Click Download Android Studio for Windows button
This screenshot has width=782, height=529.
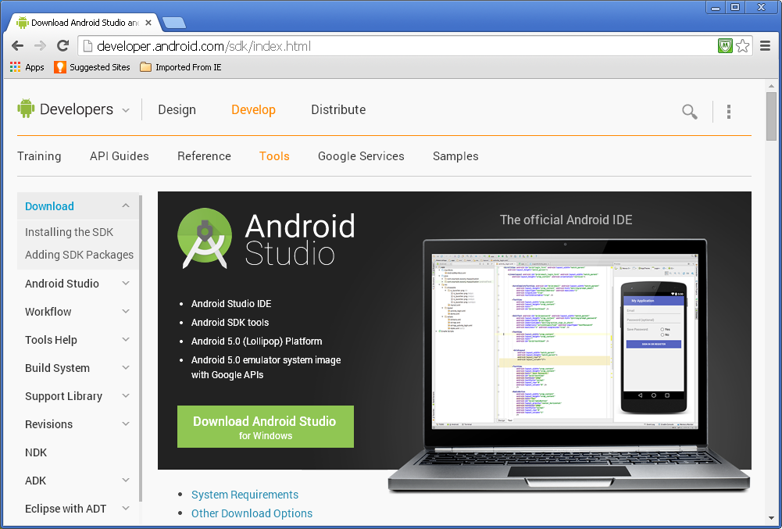[266, 427]
